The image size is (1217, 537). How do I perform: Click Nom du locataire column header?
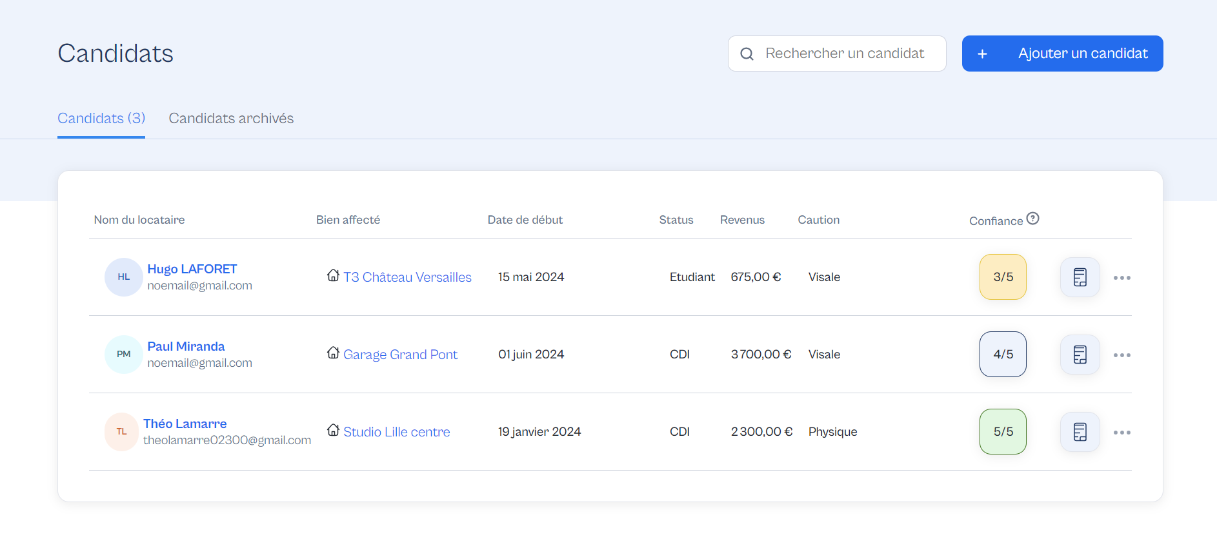click(139, 220)
